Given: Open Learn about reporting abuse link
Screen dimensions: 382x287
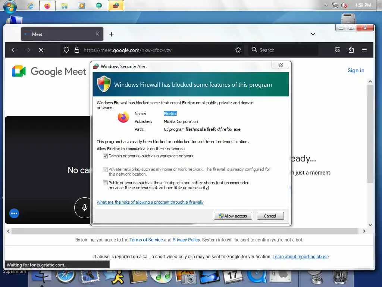Looking at the screenshot, I should [300, 256].
